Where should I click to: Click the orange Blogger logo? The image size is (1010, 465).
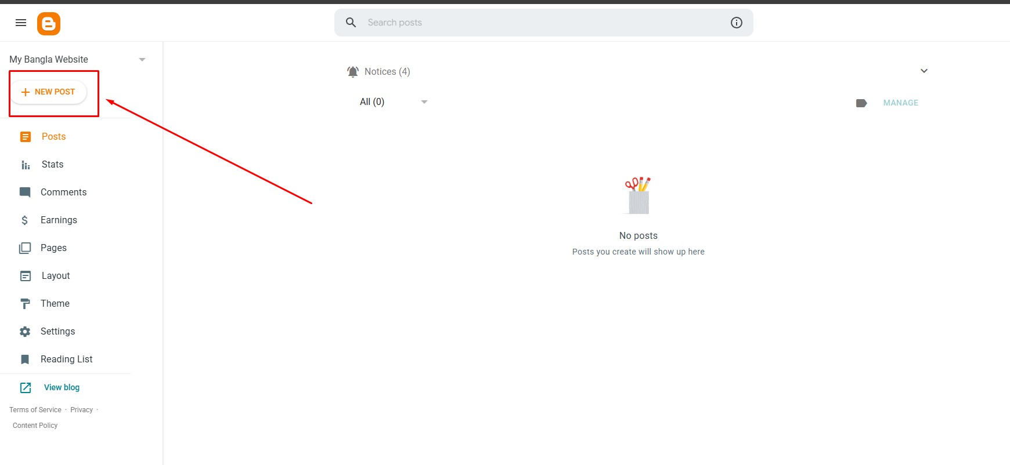tap(49, 24)
